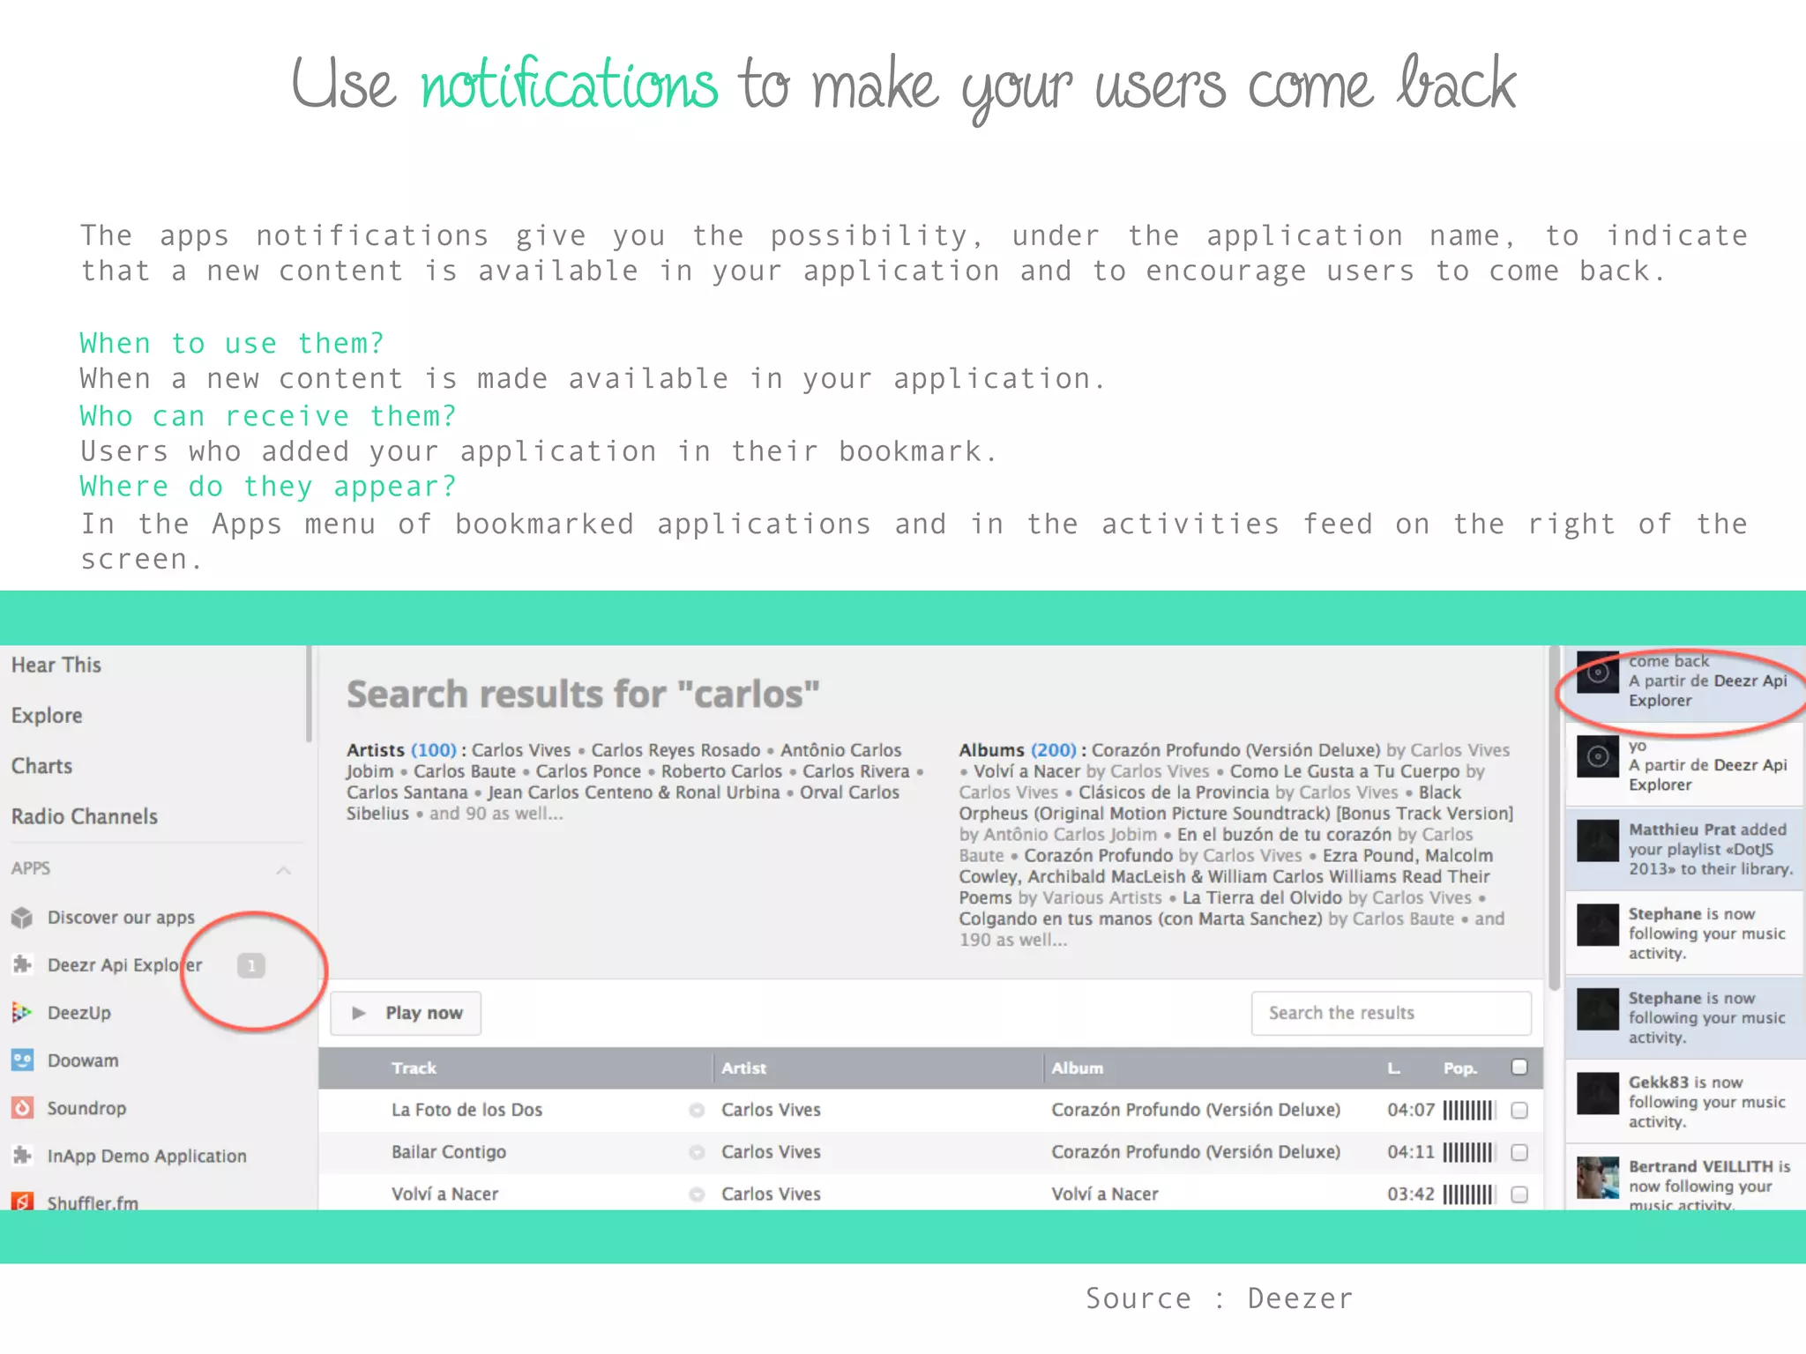Sort by the Album column header

coord(1077,1068)
